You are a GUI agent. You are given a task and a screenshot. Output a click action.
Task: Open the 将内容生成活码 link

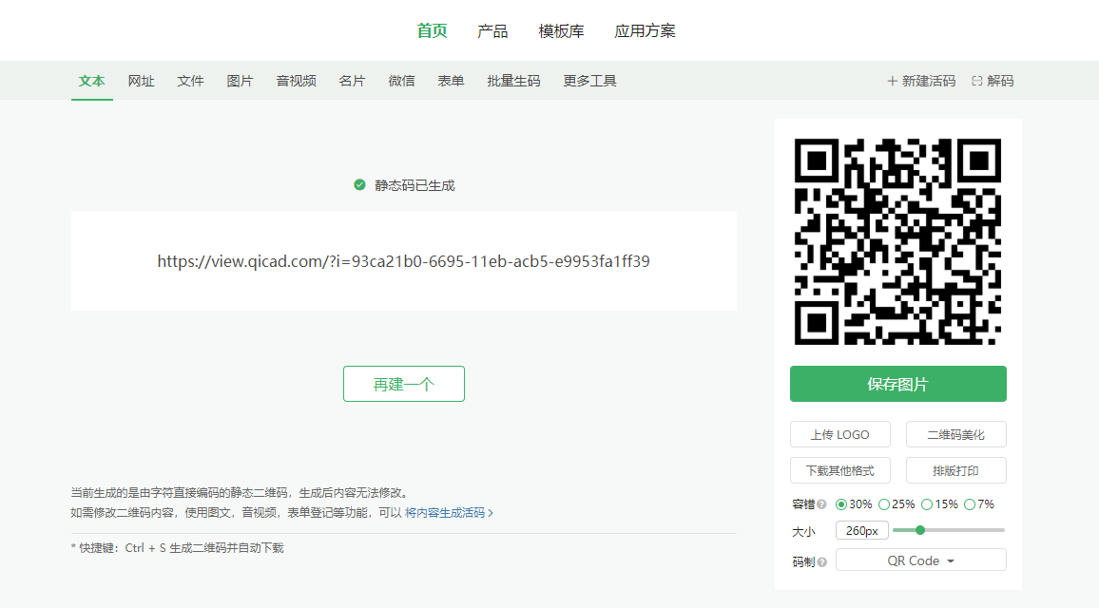[449, 513]
